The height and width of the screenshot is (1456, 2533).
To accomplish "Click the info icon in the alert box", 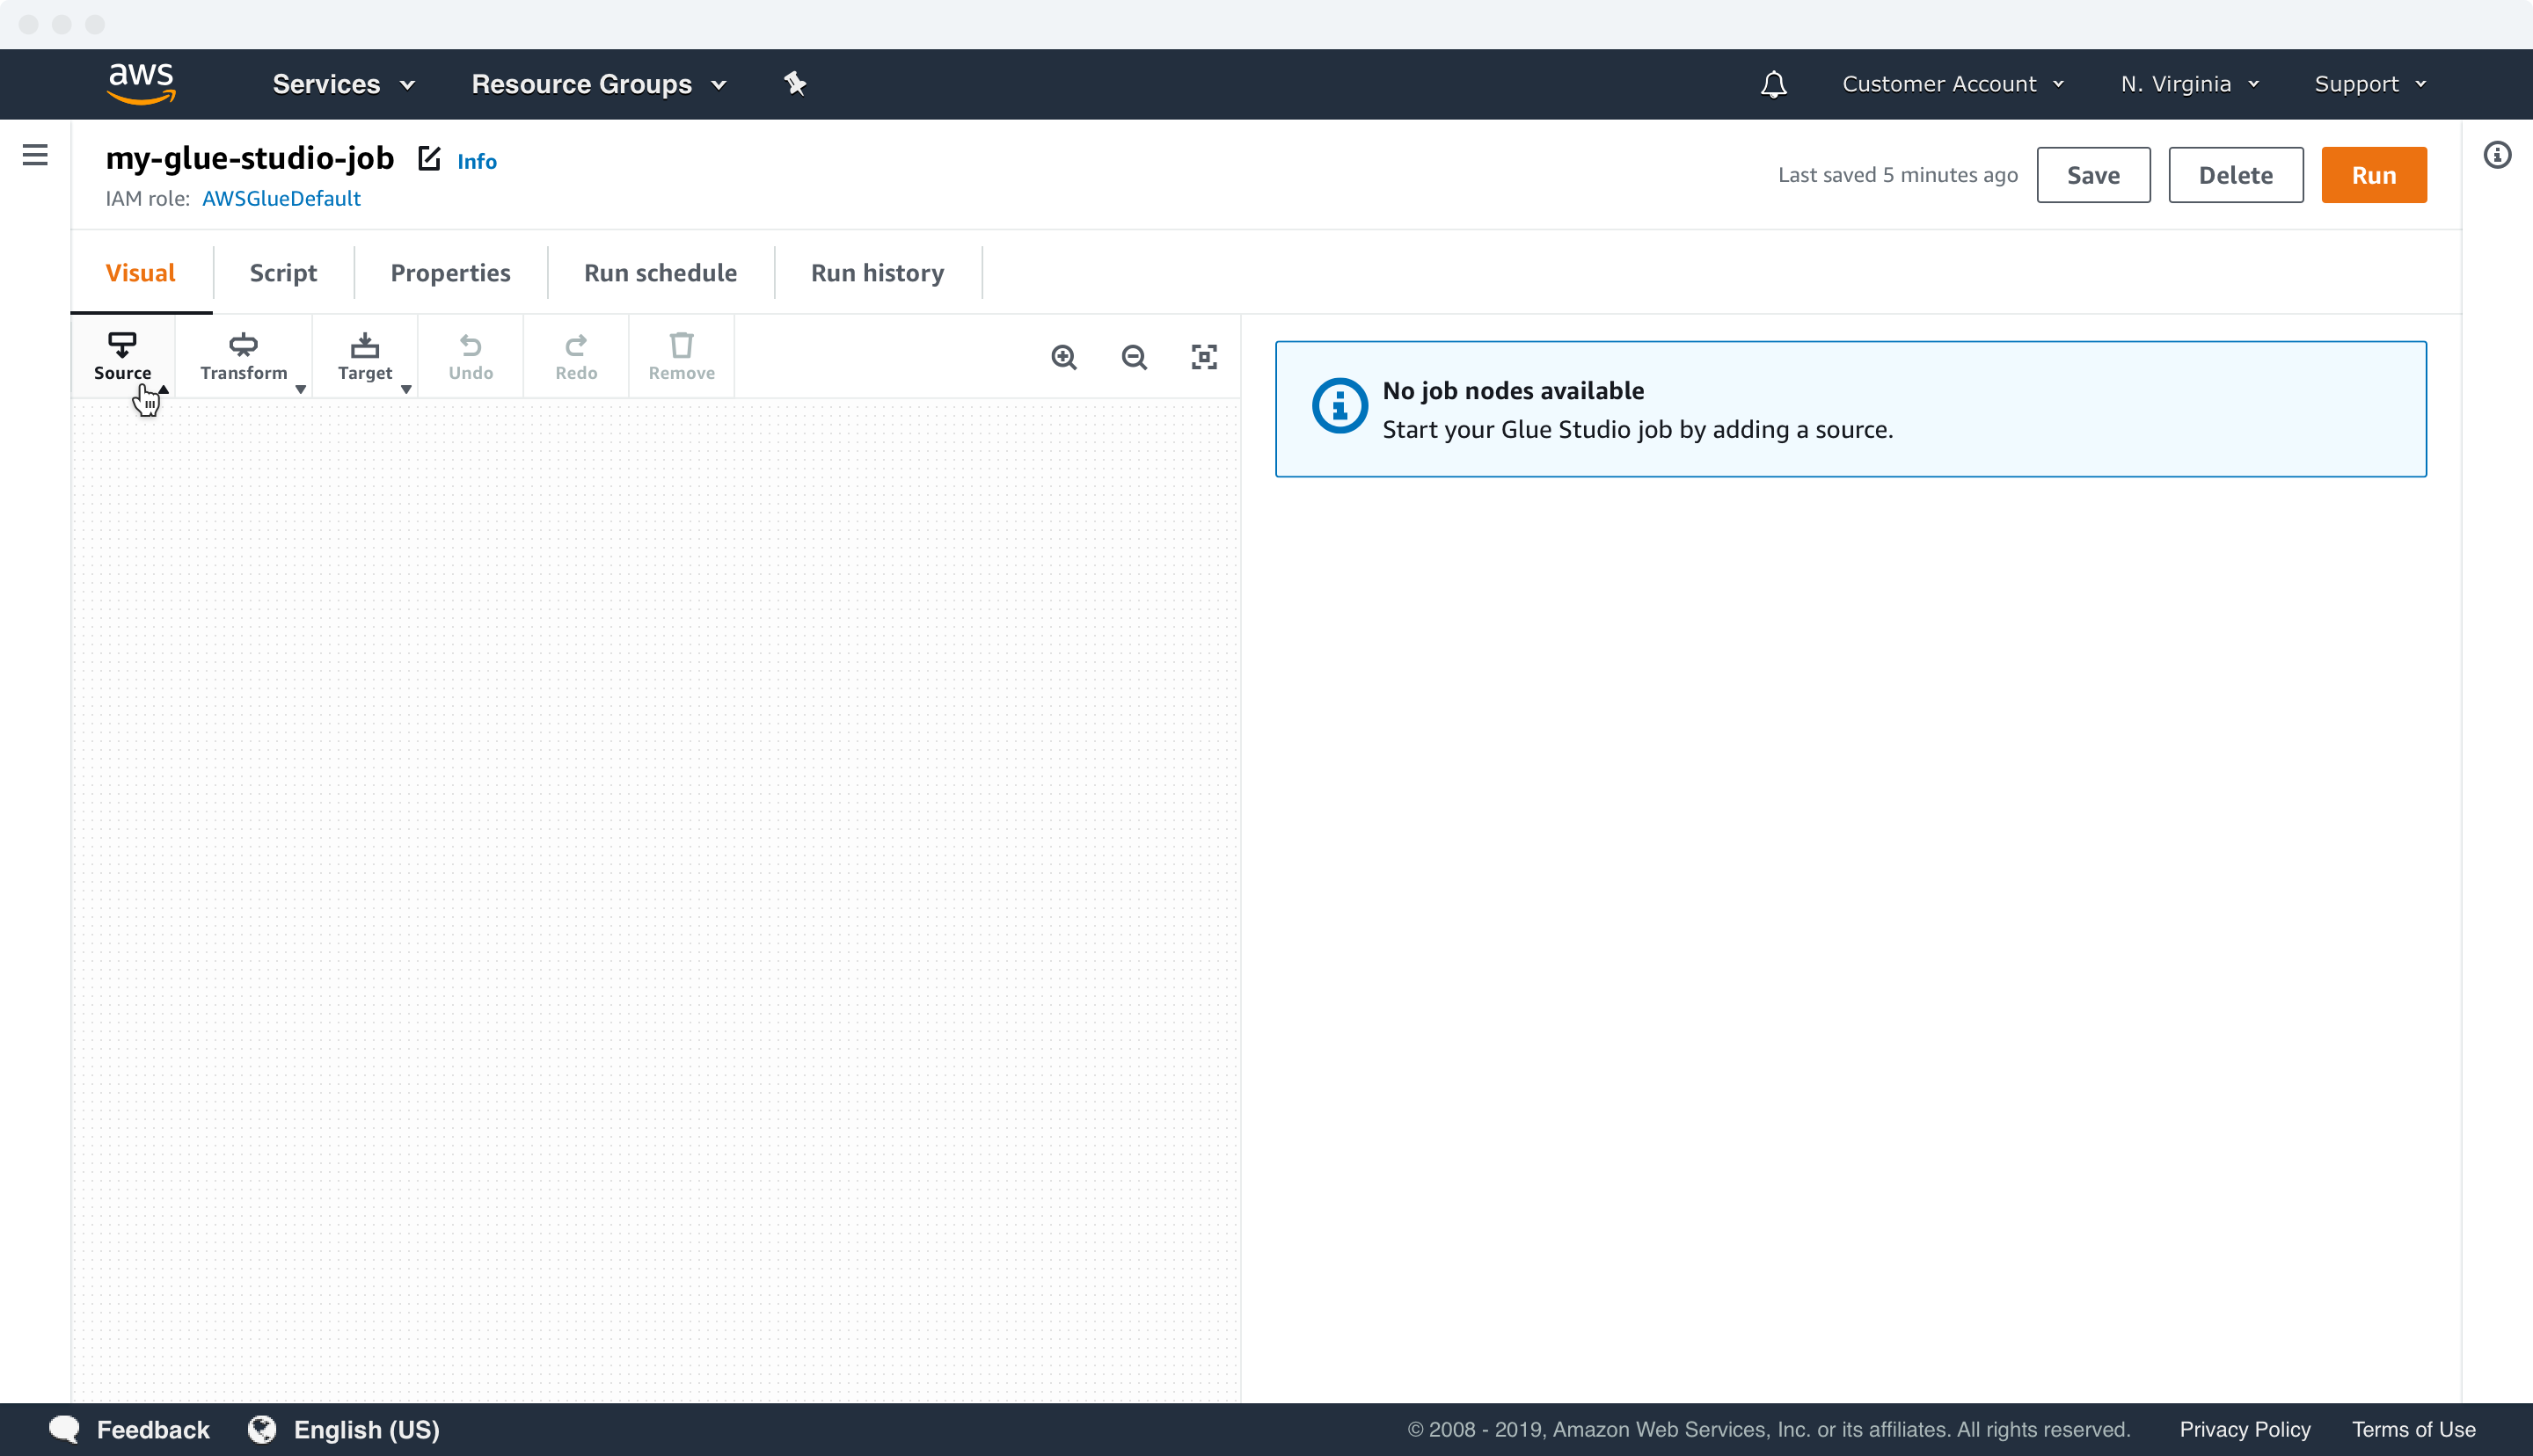I will coord(1339,406).
